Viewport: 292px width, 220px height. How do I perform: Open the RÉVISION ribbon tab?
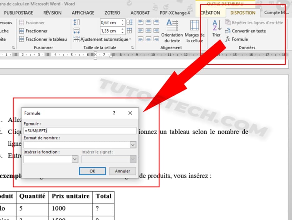click(x=52, y=13)
